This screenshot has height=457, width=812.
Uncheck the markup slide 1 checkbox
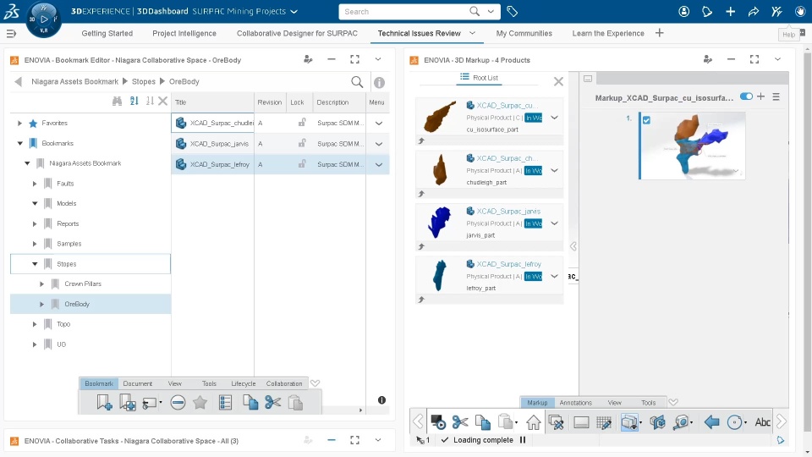click(x=646, y=120)
